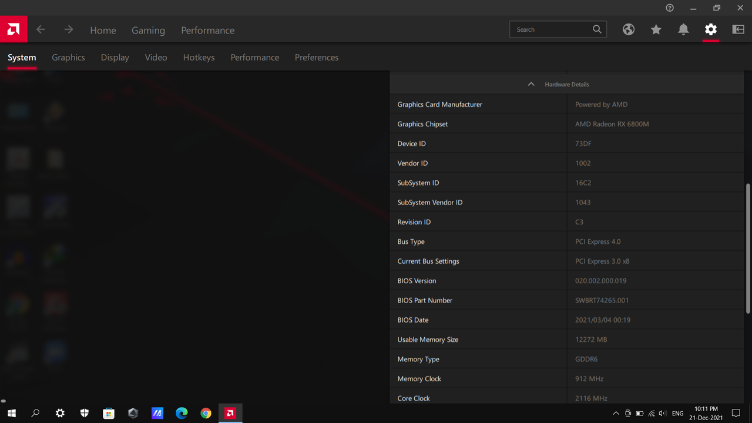Click the AMD Radeon logo
This screenshot has height=423, width=752.
tap(12, 29)
